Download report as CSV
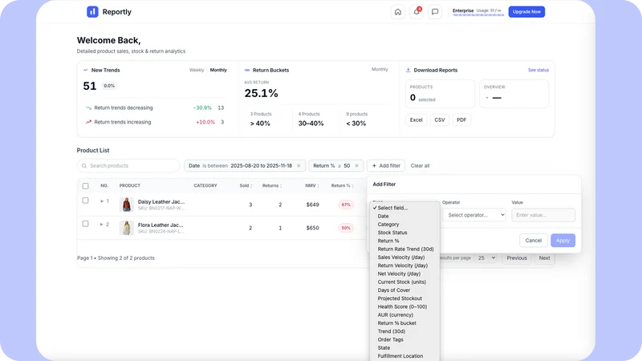 [439, 120]
